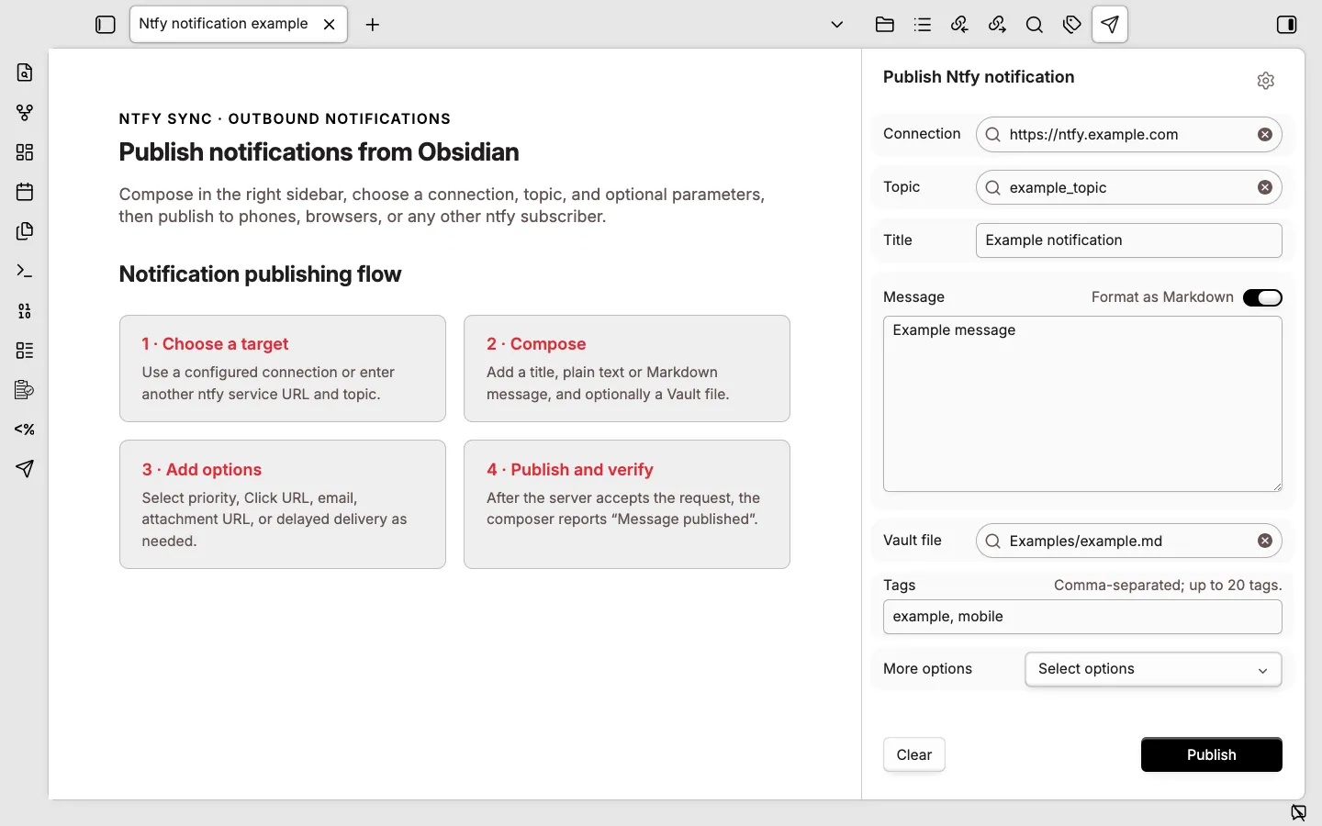The image size is (1322, 826).
Task: Click the '4 · Publish and verify' card heading
Action: point(570,470)
